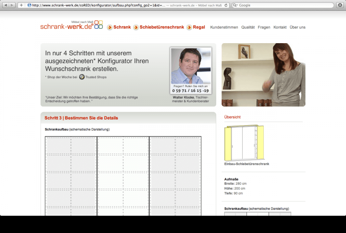The height and width of the screenshot is (233, 346).
Task: Click the site globe icon in address bar
Action: tap(29, 5)
